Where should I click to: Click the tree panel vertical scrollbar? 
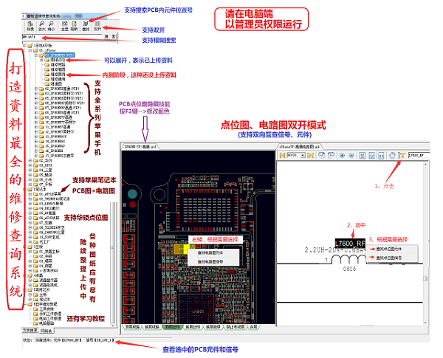113,263
